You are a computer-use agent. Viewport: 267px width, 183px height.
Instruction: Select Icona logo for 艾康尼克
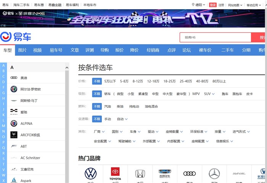[14, 169]
